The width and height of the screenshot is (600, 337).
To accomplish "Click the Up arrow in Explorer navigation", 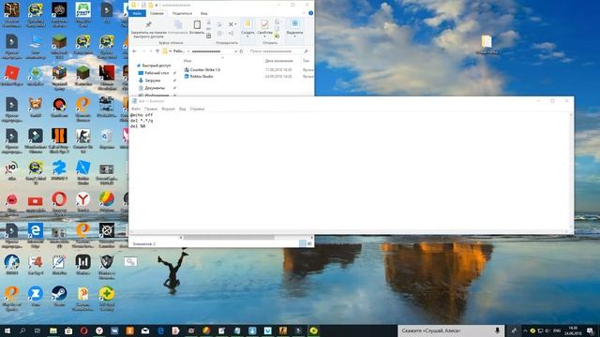I will tap(157, 51).
